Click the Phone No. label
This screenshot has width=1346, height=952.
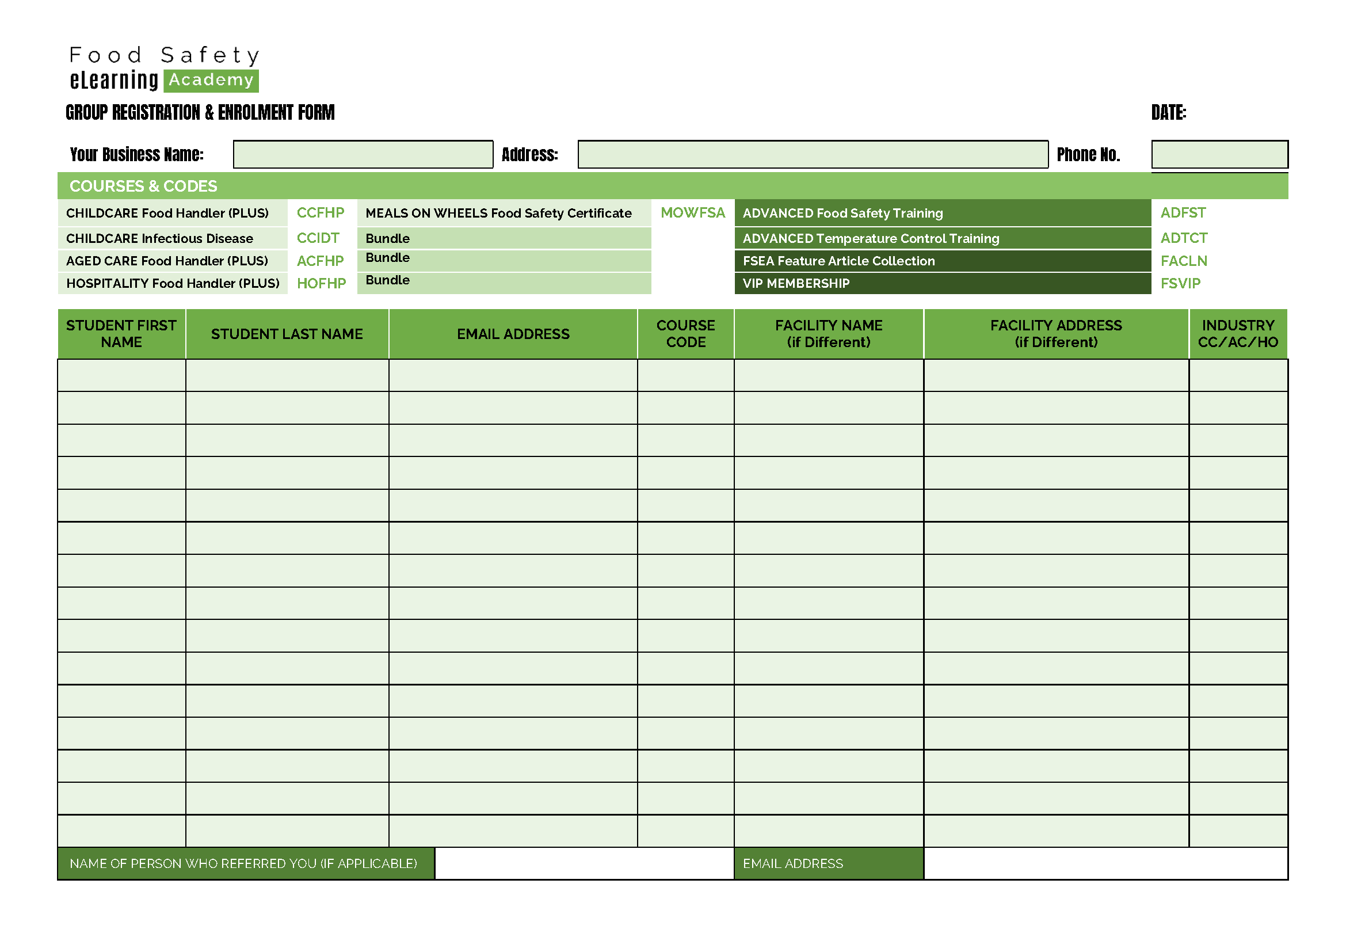click(1088, 154)
